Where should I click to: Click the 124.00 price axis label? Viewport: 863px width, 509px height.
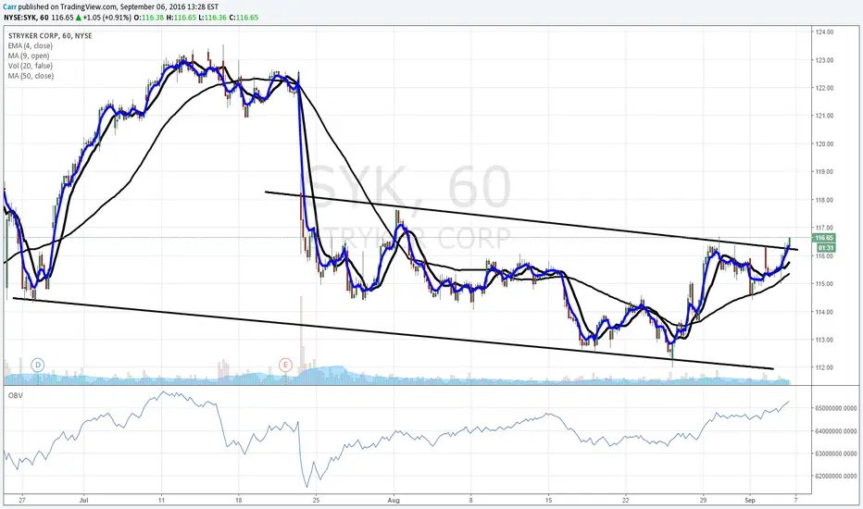(x=824, y=31)
